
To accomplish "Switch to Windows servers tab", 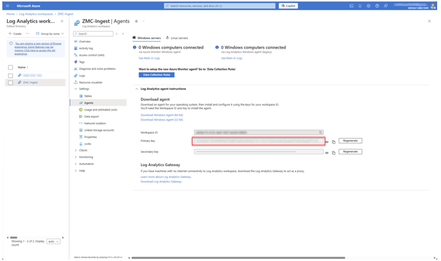I will click(147, 38).
